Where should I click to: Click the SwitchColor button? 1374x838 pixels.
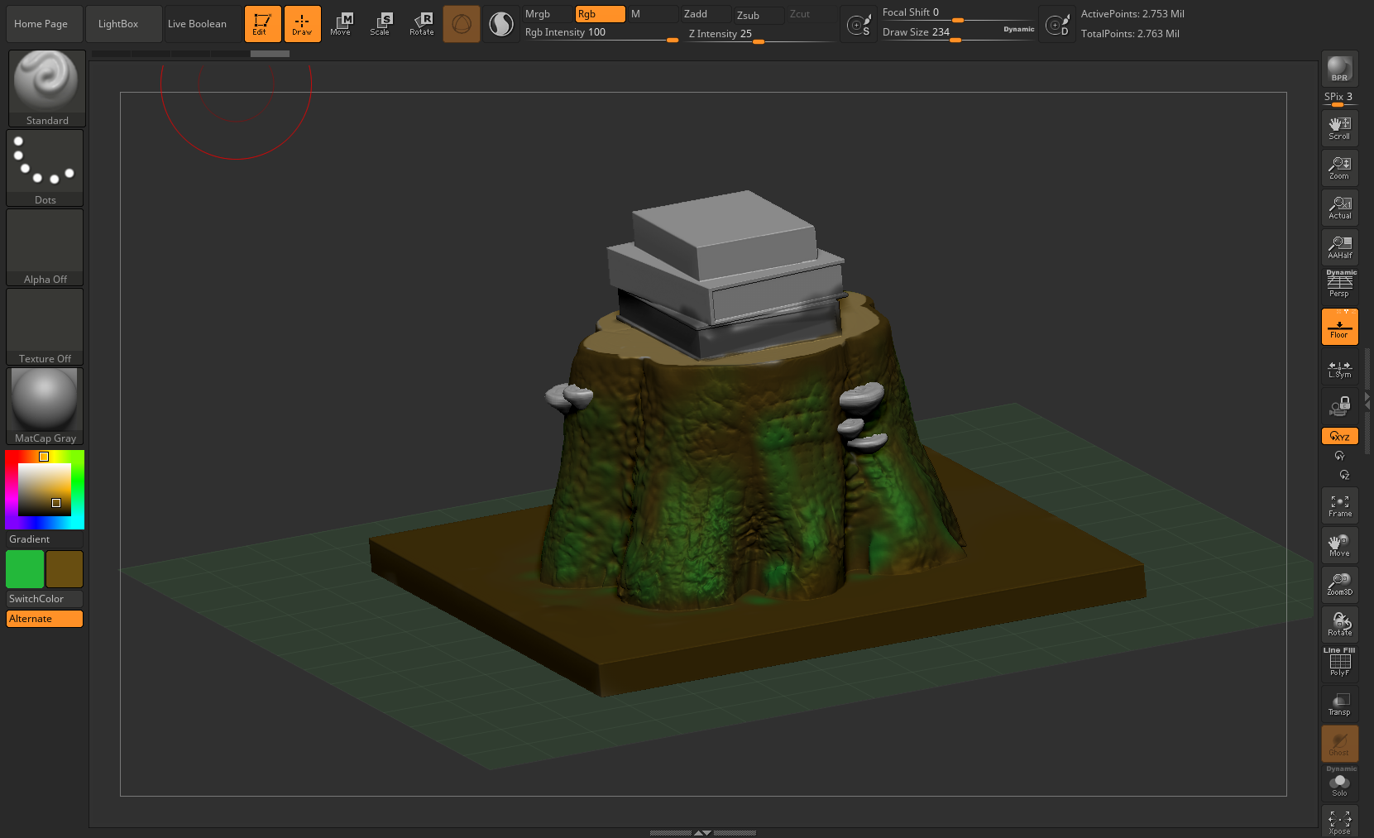pos(45,598)
